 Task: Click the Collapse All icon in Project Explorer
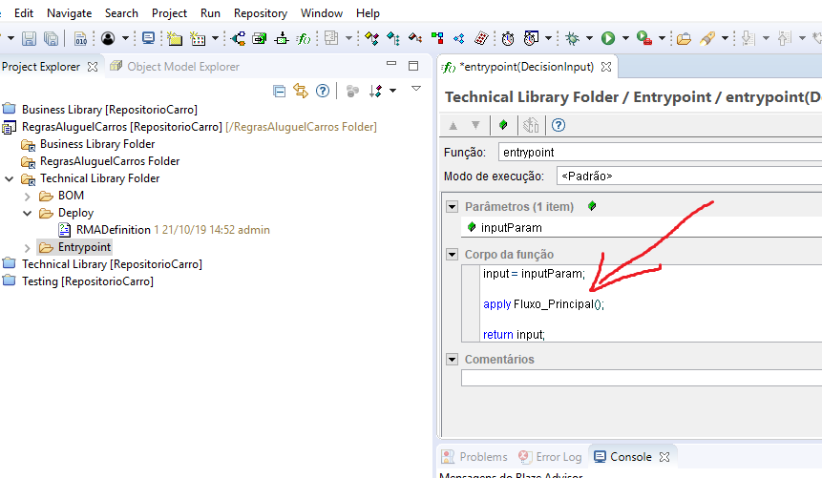(280, 92)
